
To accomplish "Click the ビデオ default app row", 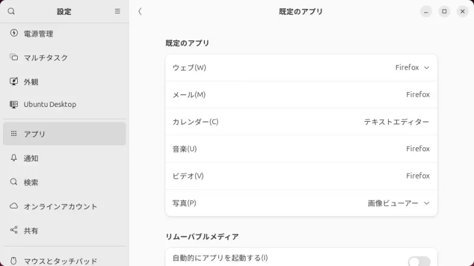I will 301,176.
